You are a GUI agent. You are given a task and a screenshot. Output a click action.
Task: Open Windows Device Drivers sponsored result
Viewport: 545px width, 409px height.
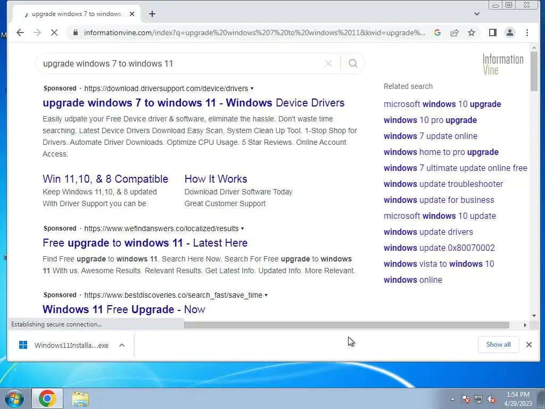(x=194, y=103)
